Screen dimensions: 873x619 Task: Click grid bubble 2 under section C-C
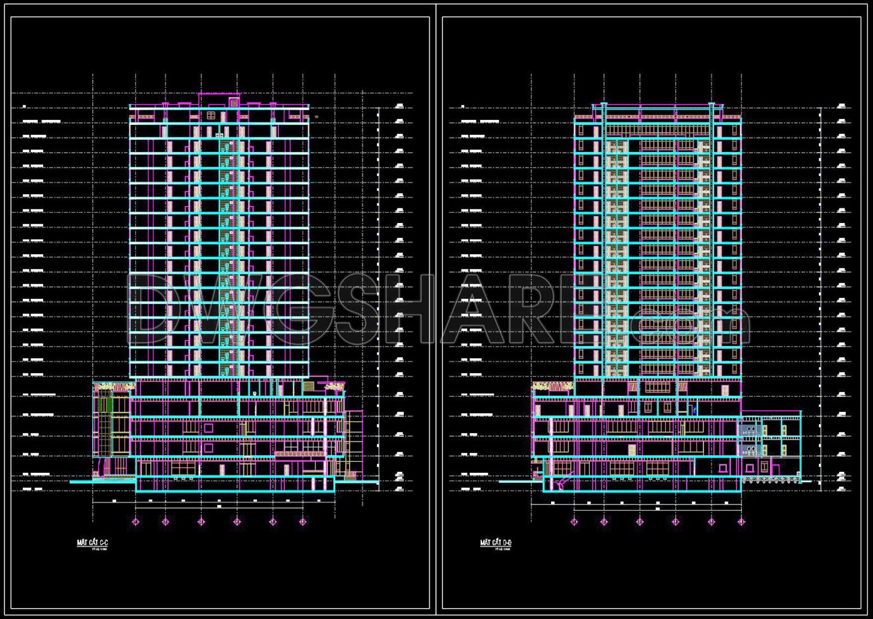[x=165, y=521]
